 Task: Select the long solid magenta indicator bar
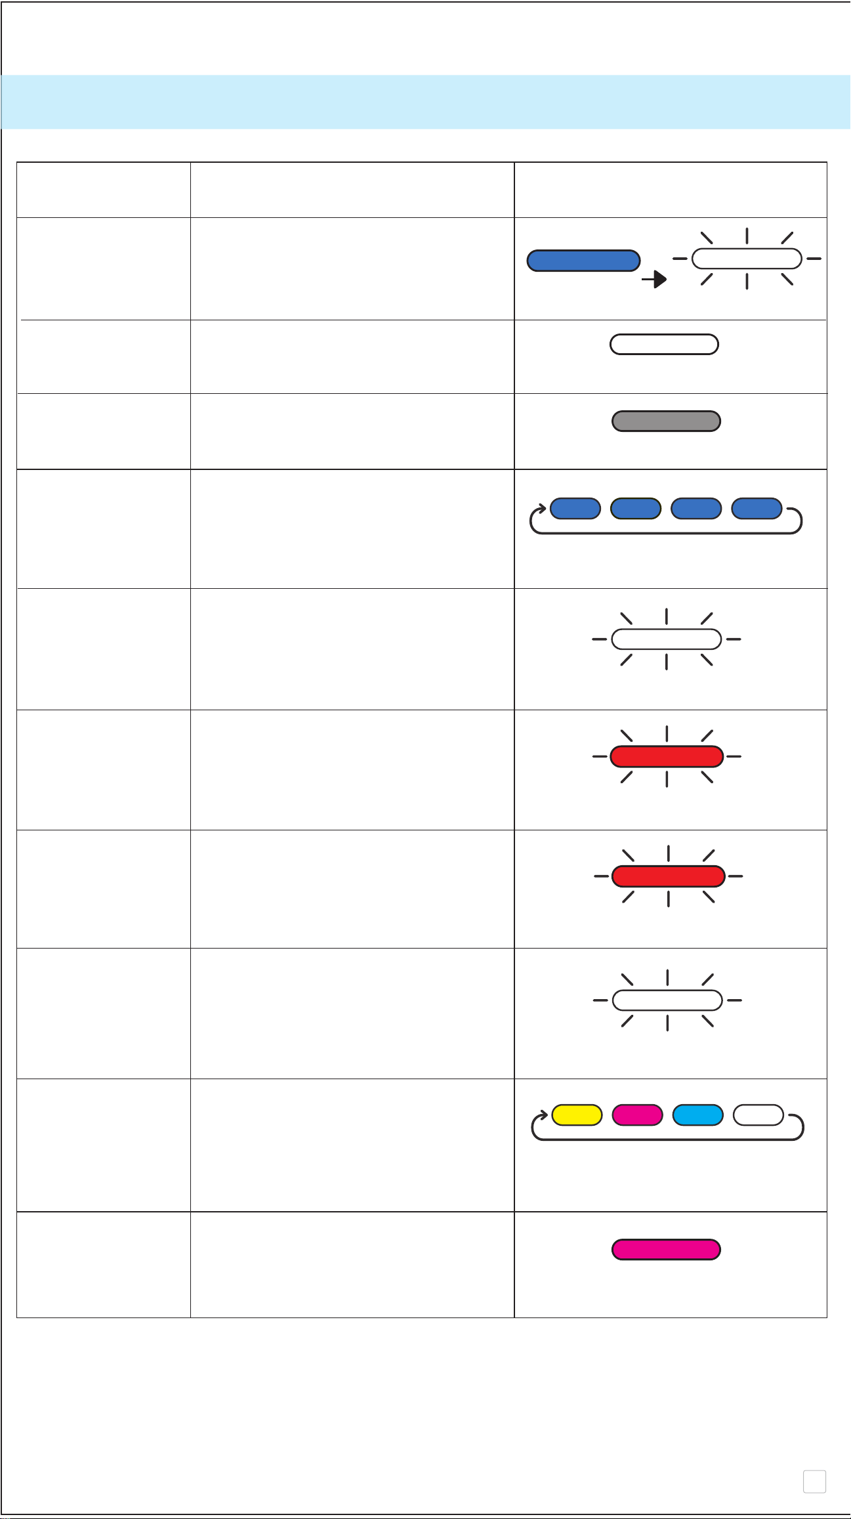[x=666, y=1250]
